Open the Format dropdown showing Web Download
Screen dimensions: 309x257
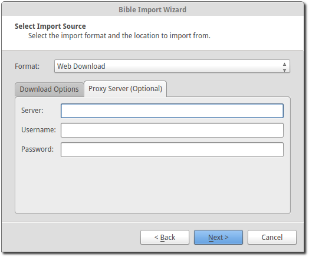(x=172, y=66)
